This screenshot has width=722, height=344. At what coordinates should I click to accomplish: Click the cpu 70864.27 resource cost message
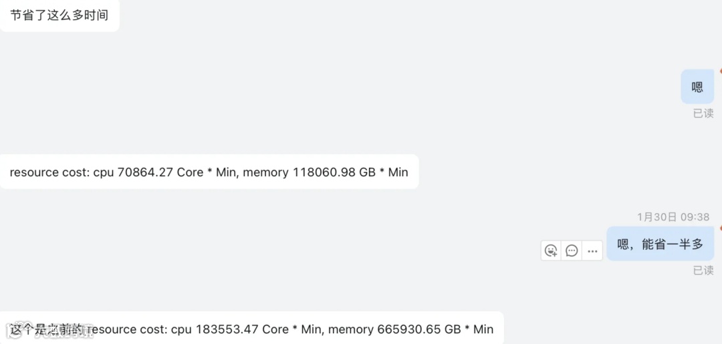[209, 172]
